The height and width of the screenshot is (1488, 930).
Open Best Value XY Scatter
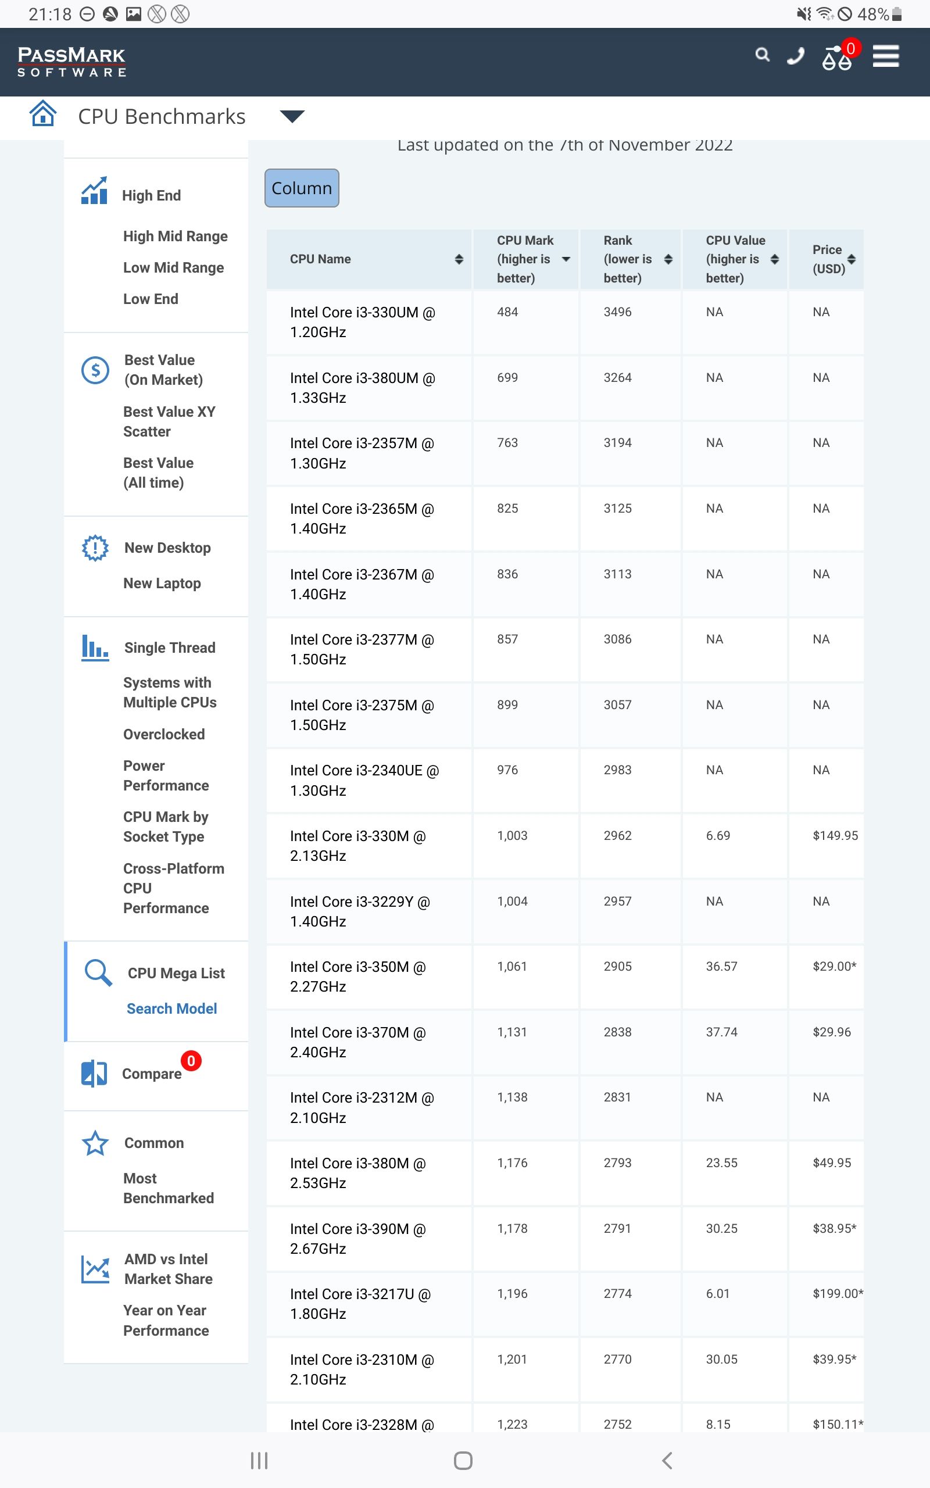pyautogui.click(x=169, y=422)
